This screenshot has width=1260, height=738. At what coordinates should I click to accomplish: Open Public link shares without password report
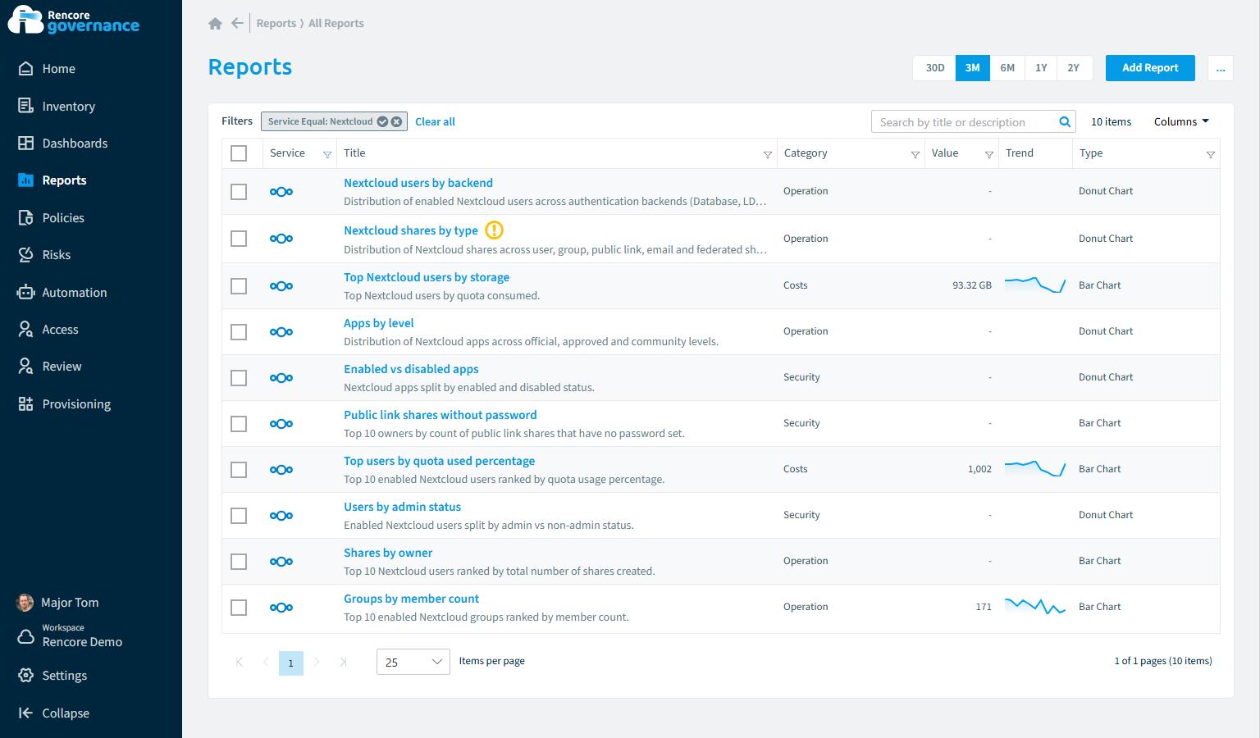(x=441, y=415)
